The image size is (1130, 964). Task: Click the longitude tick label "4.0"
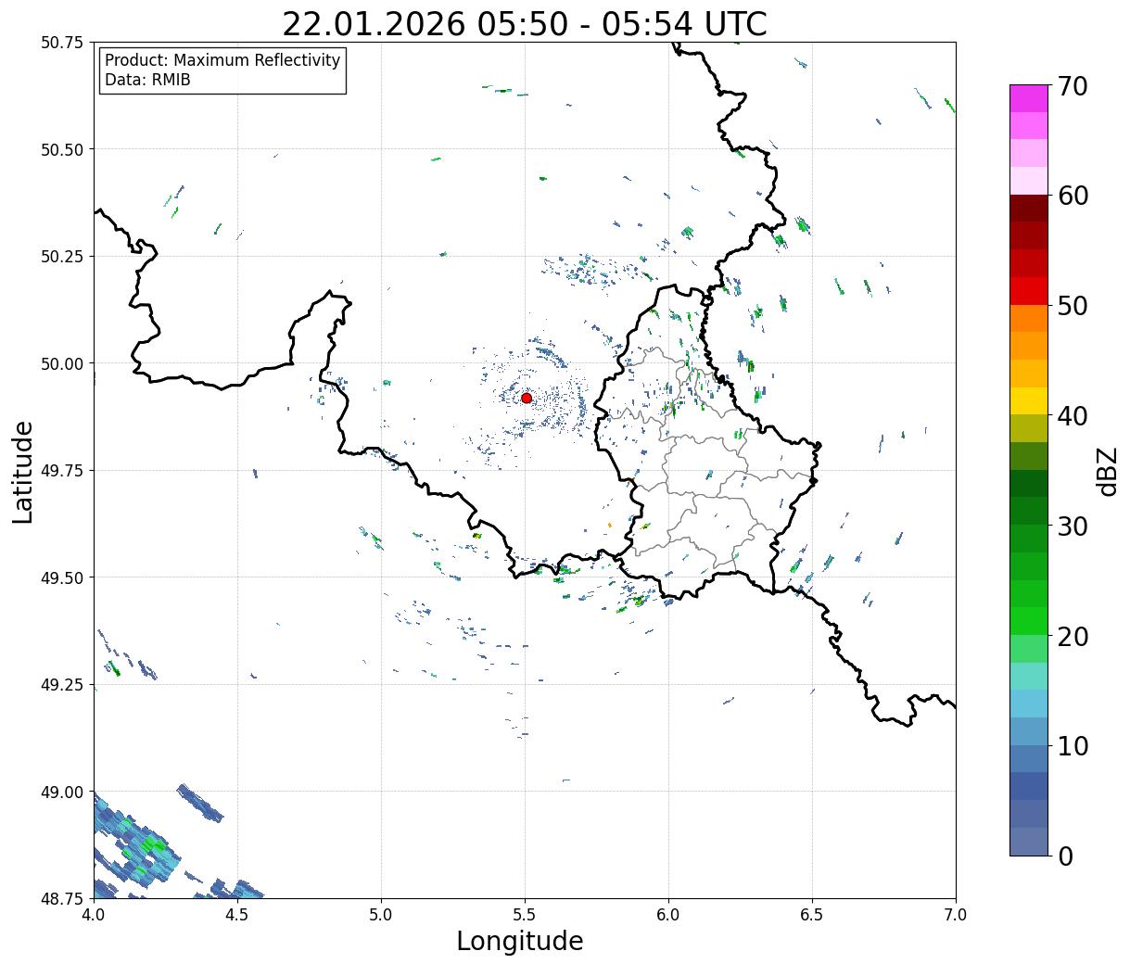tap(94, 915)
